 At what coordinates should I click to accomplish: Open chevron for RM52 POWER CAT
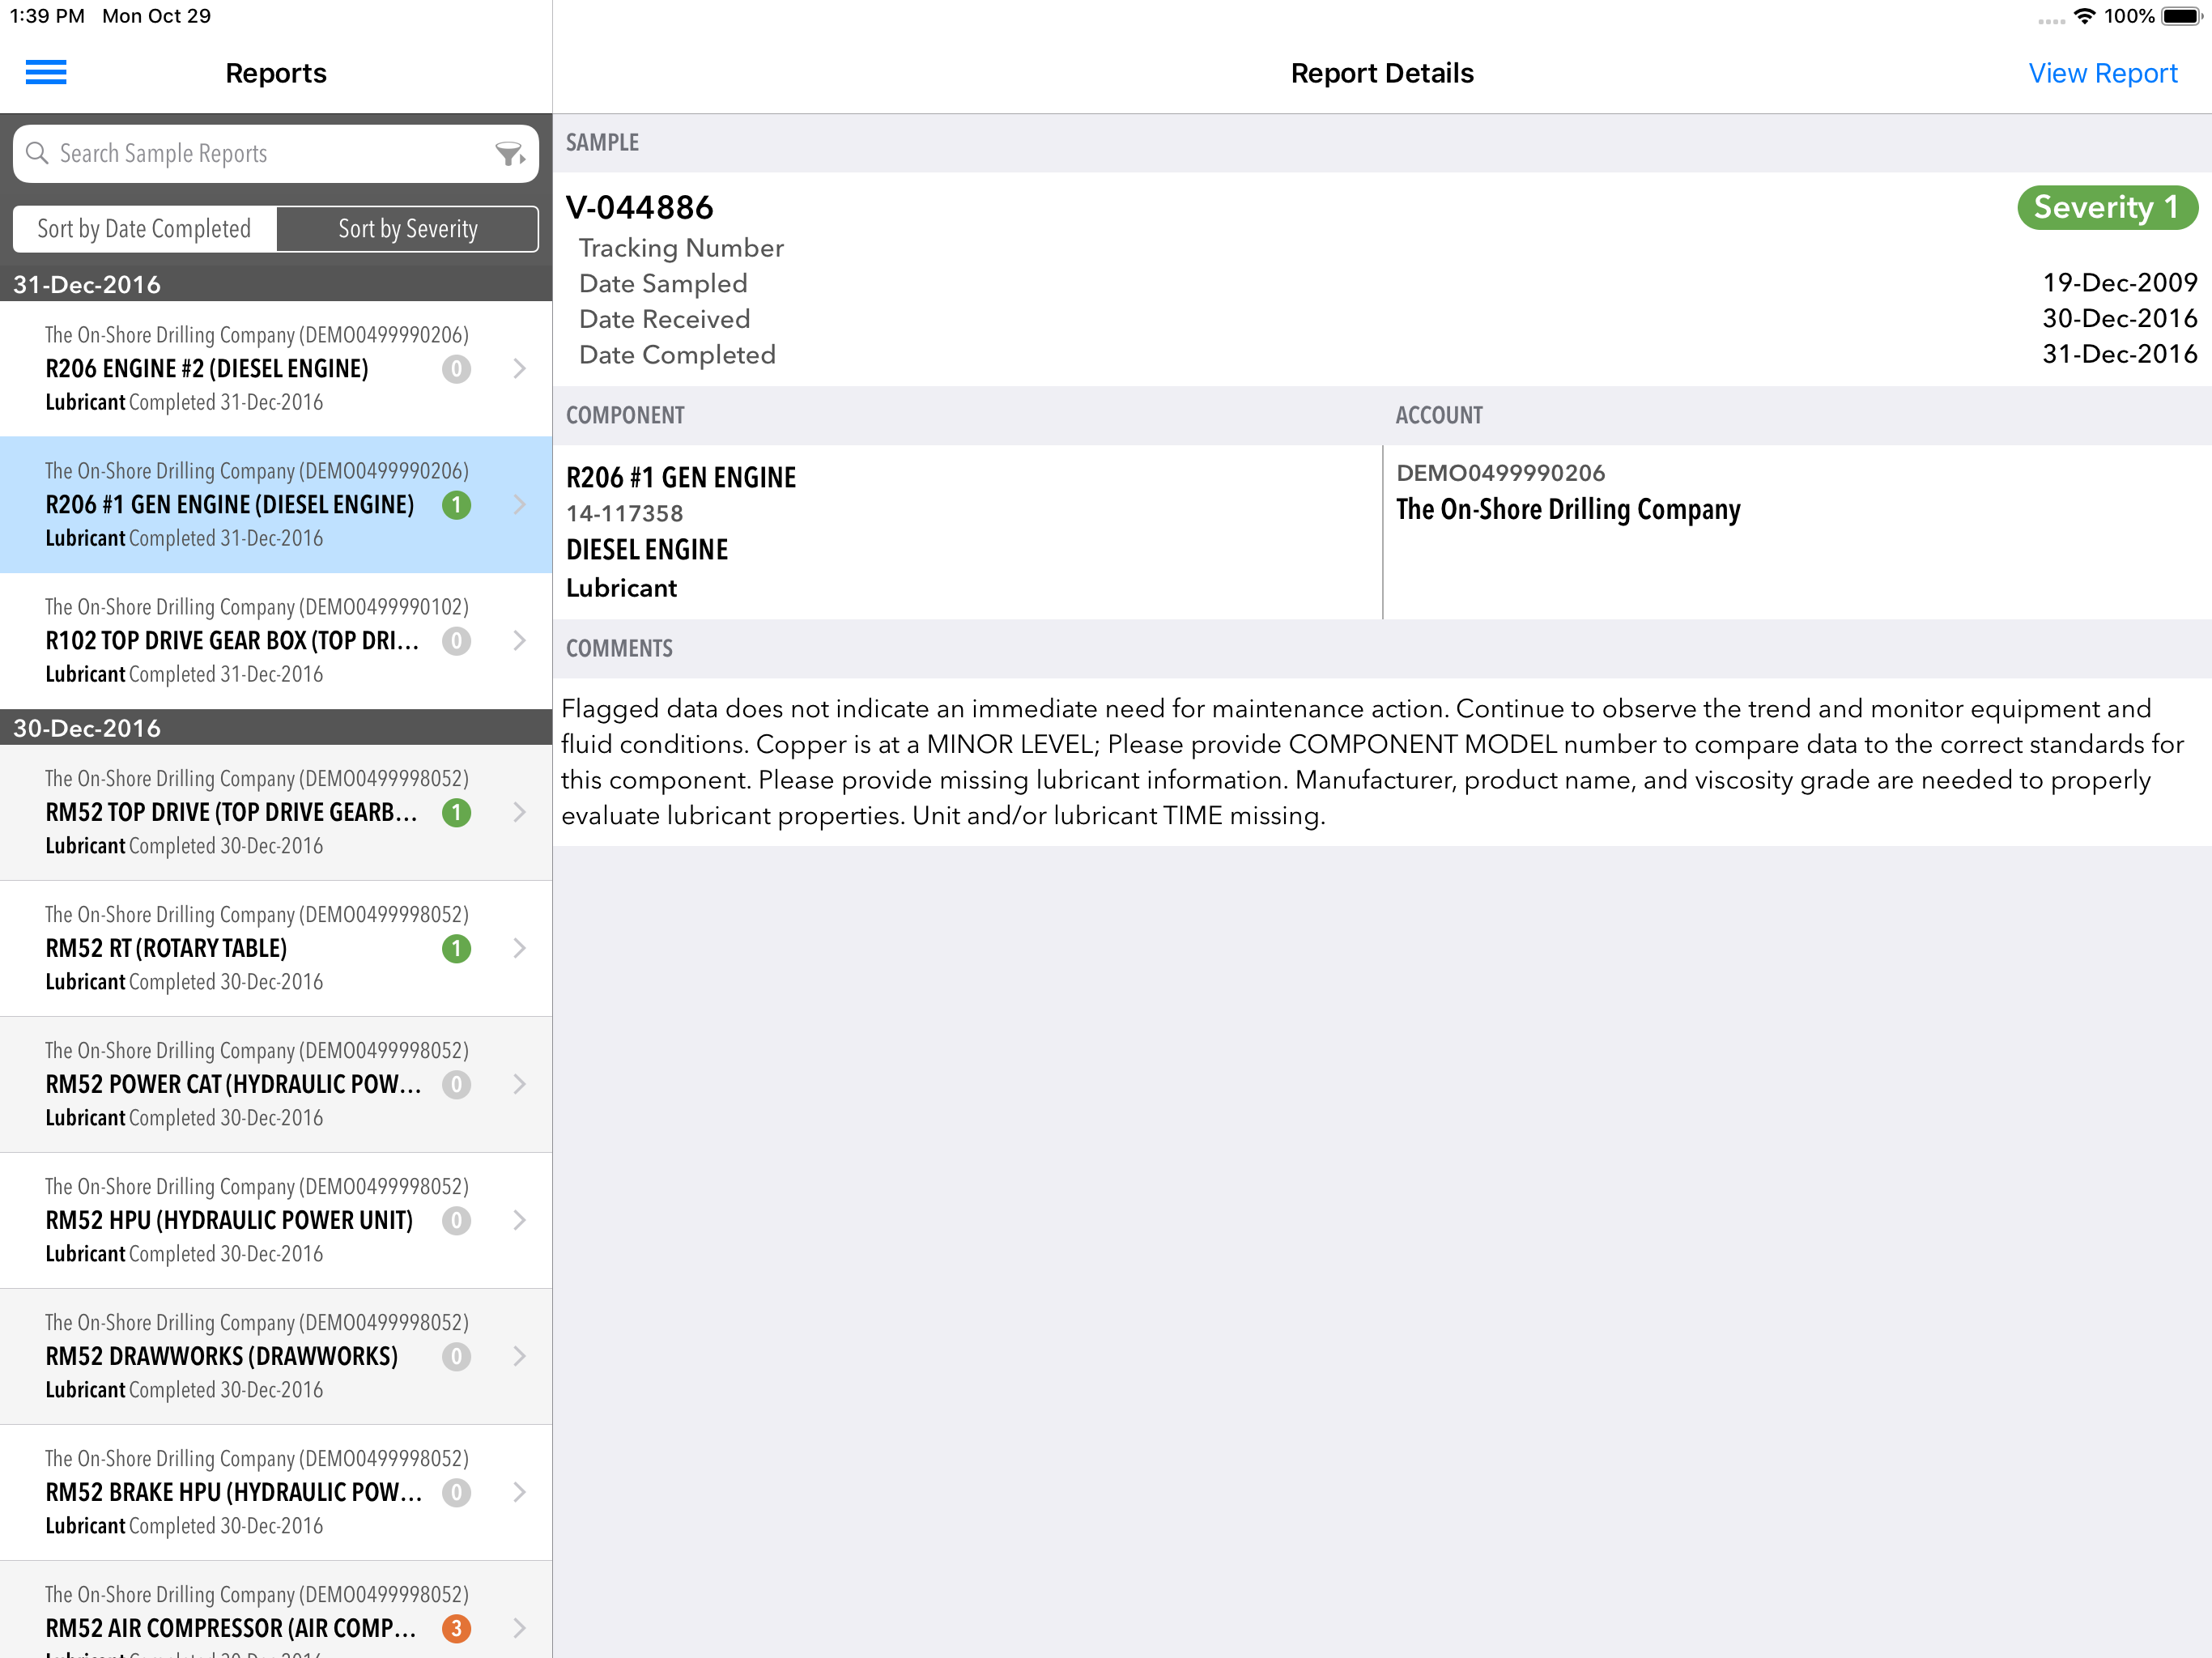pyautogui.click(x=519, y=1084)
